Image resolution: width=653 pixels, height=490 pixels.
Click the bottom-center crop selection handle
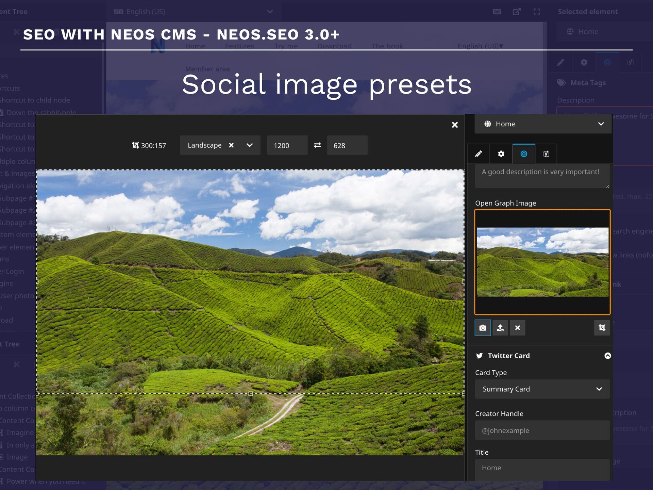(251, 394)
